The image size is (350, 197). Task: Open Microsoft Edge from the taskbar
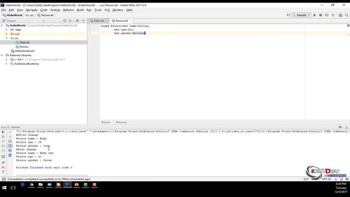(x=22, y=185)
